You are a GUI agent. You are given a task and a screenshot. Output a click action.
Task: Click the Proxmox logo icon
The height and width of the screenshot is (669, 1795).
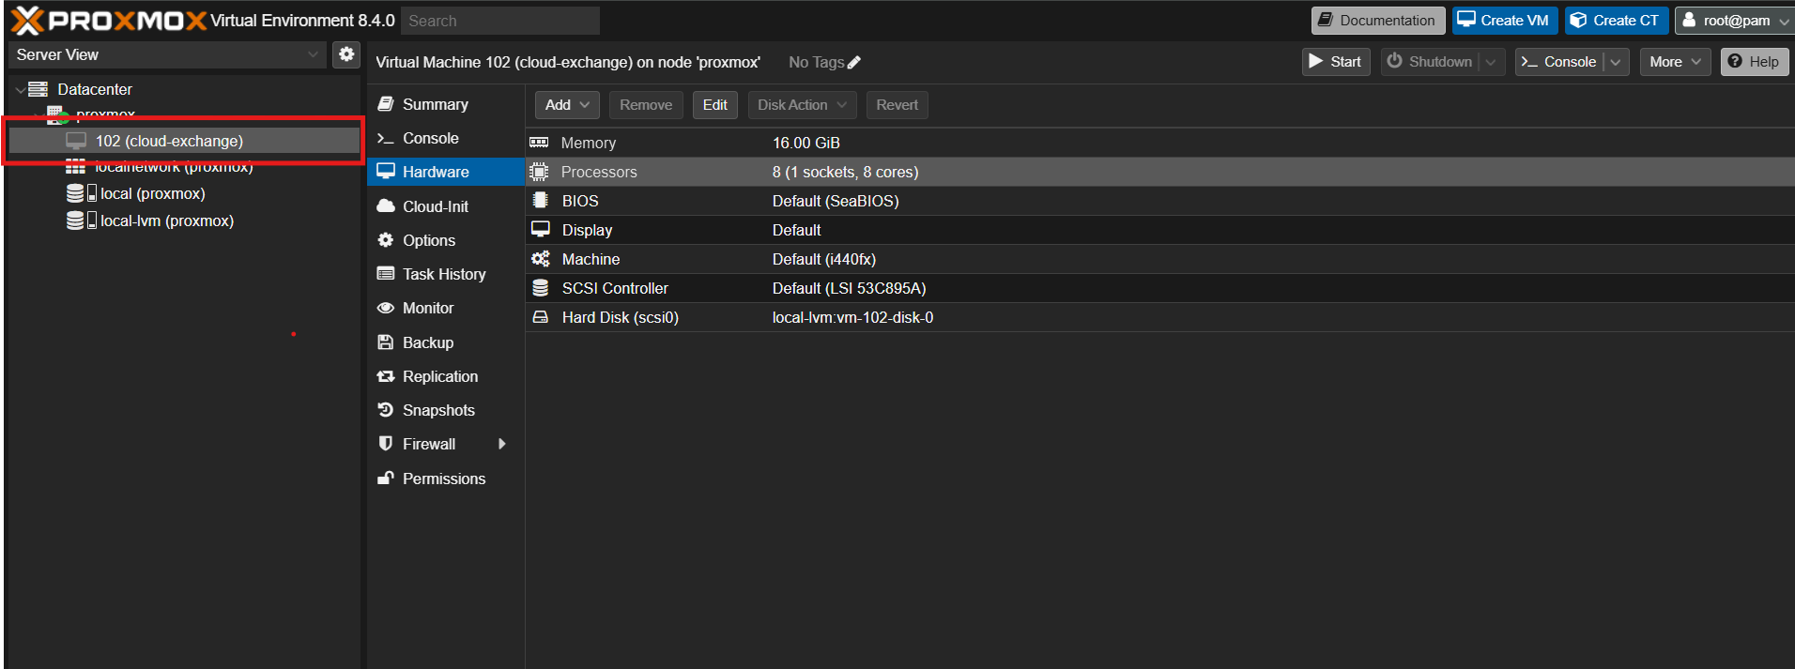pos(27,20)
